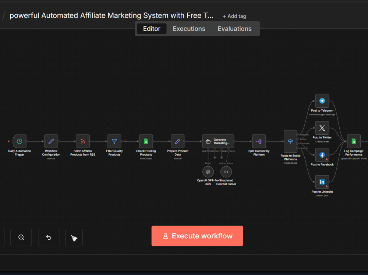The width and height of the screenshot is (368, 275).
Task: Select the Filter Quality Products node
Action: click(x=114, y=141)
